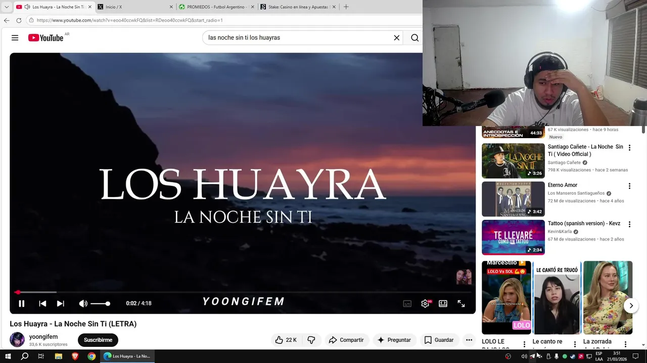The image size is (647, 363).
Task: Switch to the Stake Casino tab
Action: coord(298,7)
